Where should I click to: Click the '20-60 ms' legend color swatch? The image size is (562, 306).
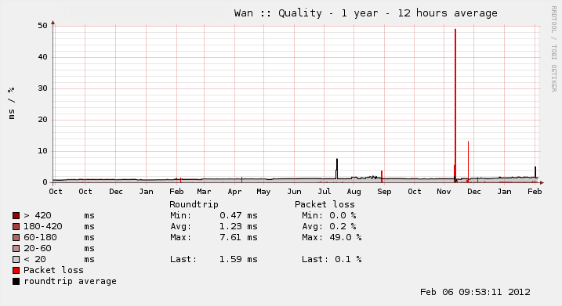coord(16,248)
